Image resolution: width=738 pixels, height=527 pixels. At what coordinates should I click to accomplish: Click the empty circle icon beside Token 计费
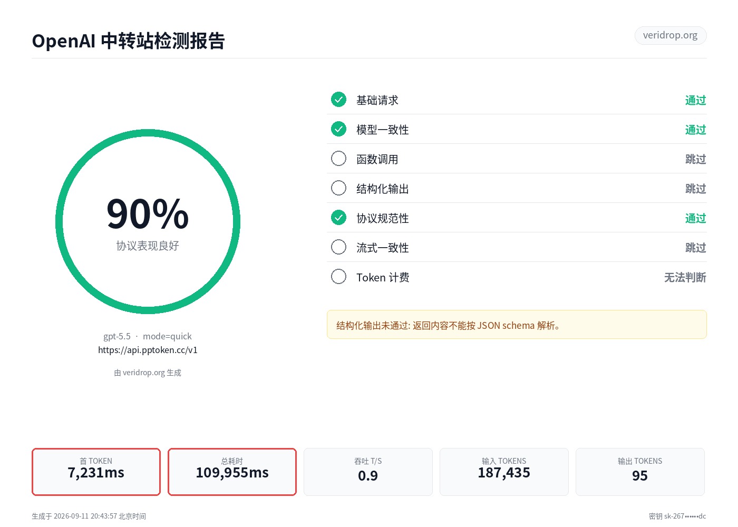pyautogui.click(x=338, y=276)
